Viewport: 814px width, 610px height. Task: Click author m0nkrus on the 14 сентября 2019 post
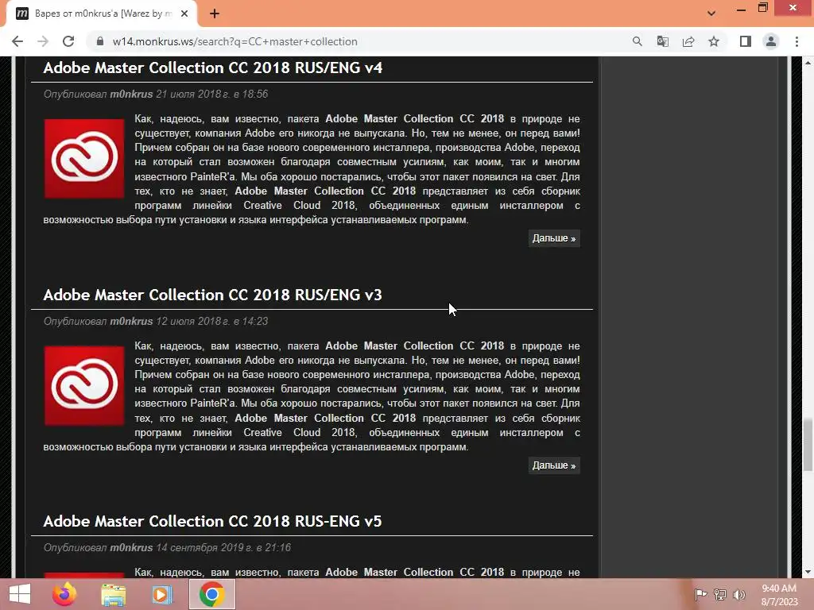[x=131, y=548]
